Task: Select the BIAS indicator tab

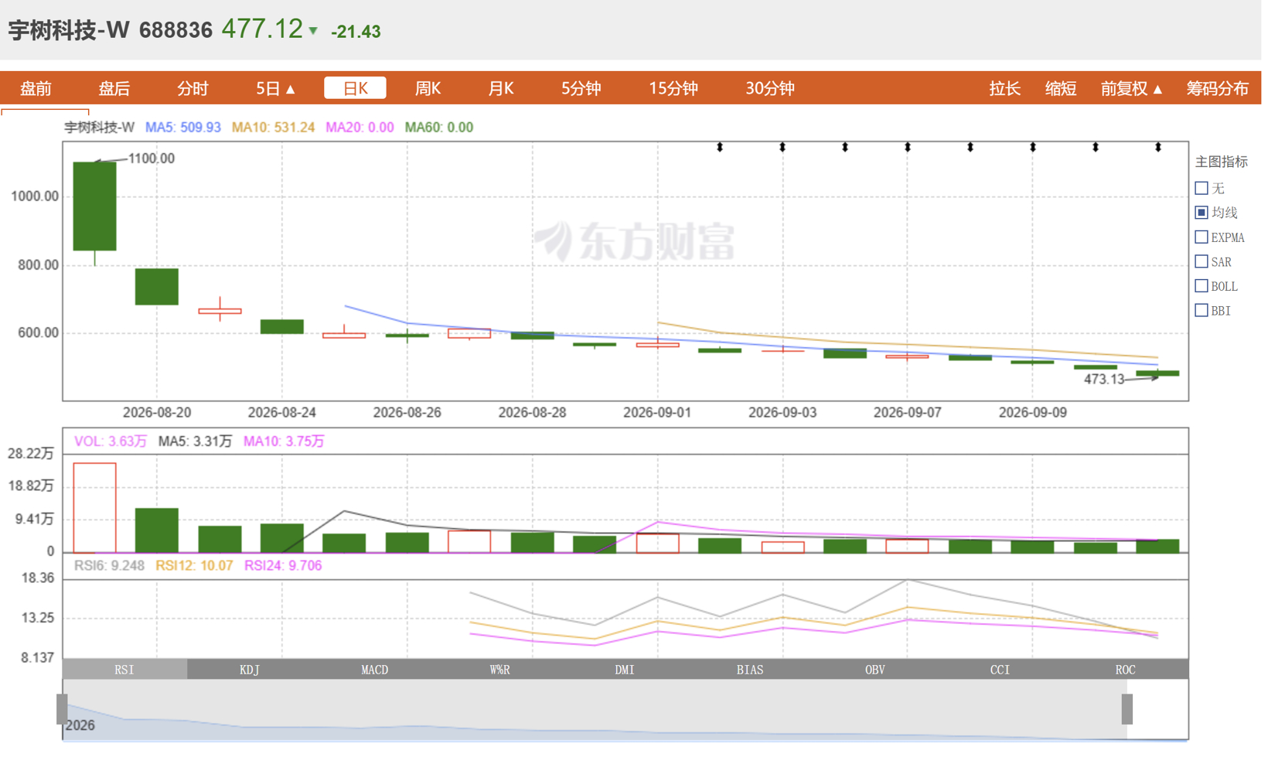Action: 750,670
